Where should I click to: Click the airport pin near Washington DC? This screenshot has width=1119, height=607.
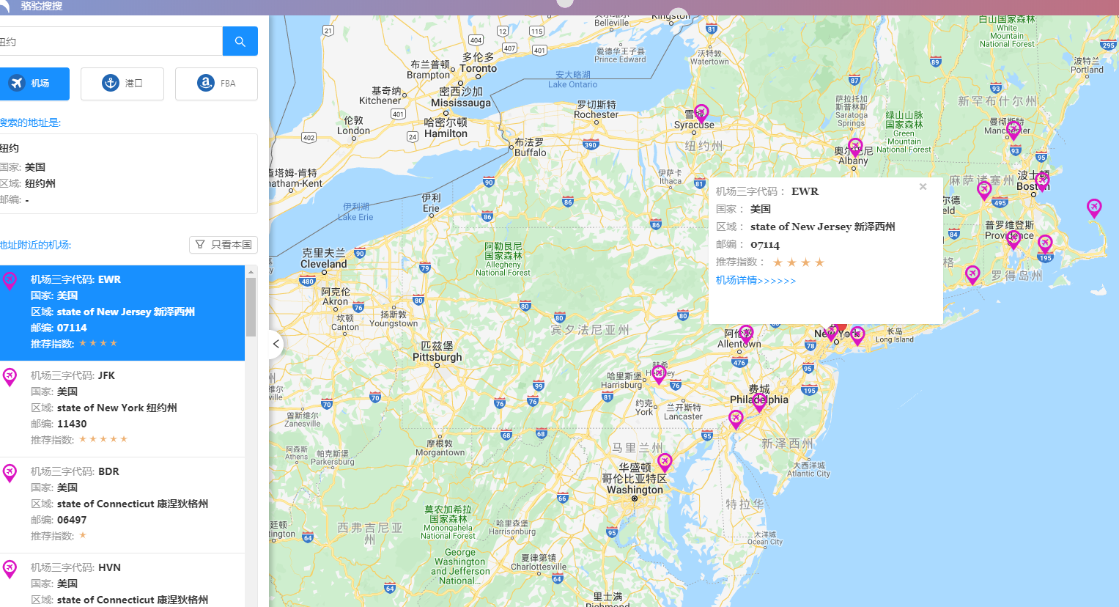665,460
